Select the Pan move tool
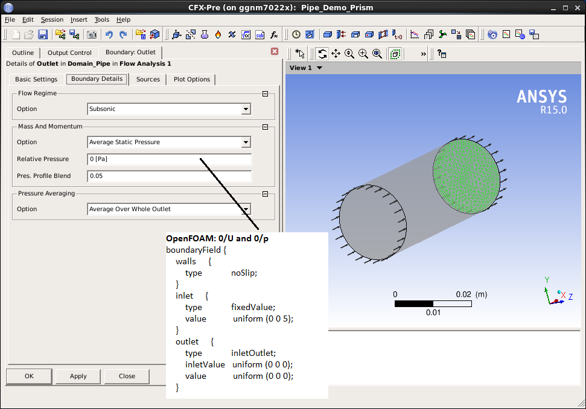Image resolution: width=586 pixels, height=409 pixels. [x=336, y=54]
